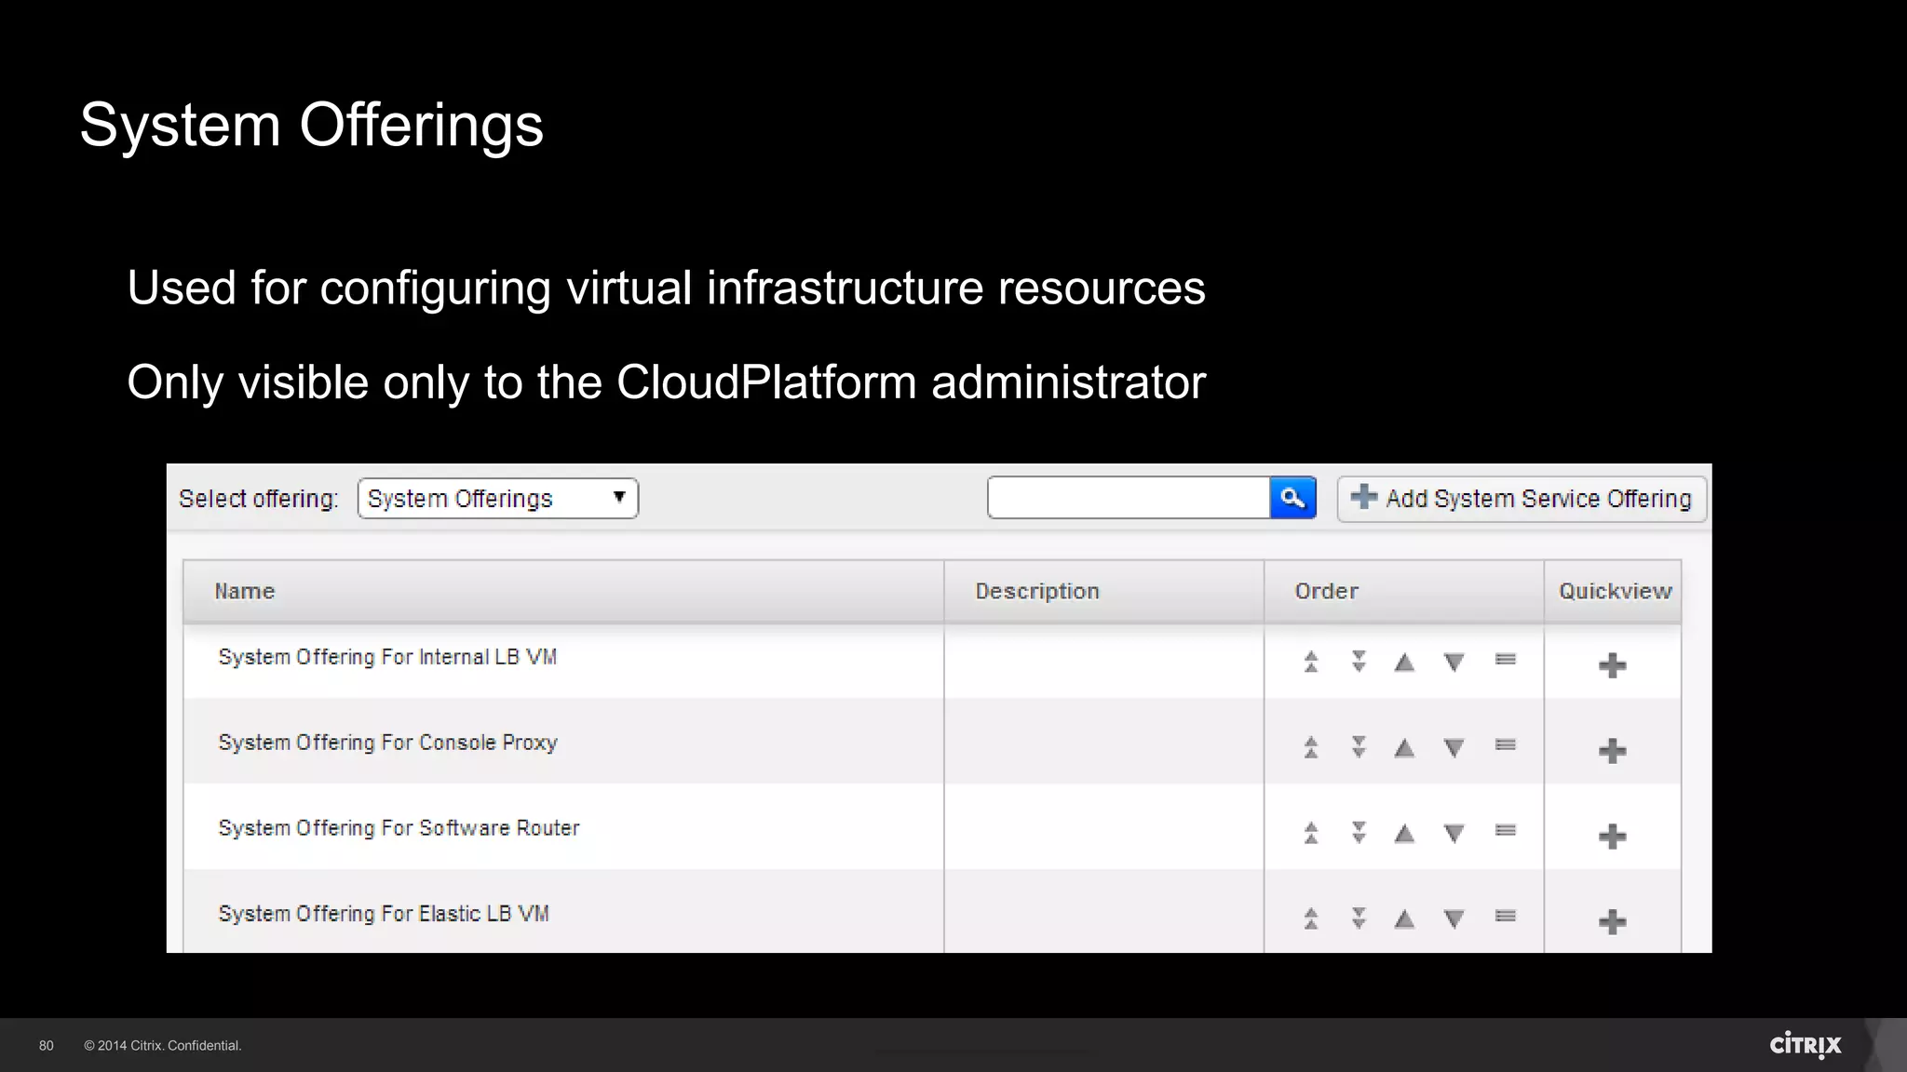Sort by the Name column header
The height and width of the screenshot is (1072, 1907).
coord(563,591)
